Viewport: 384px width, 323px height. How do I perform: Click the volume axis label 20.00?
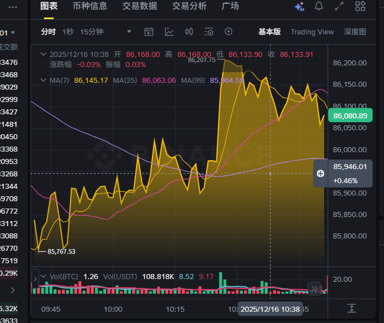[x=342, y=279]
